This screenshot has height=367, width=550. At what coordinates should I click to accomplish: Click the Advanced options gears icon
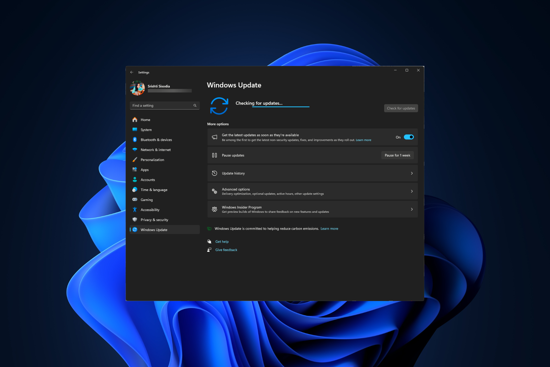pyautogui.click(x=214, y=191)
